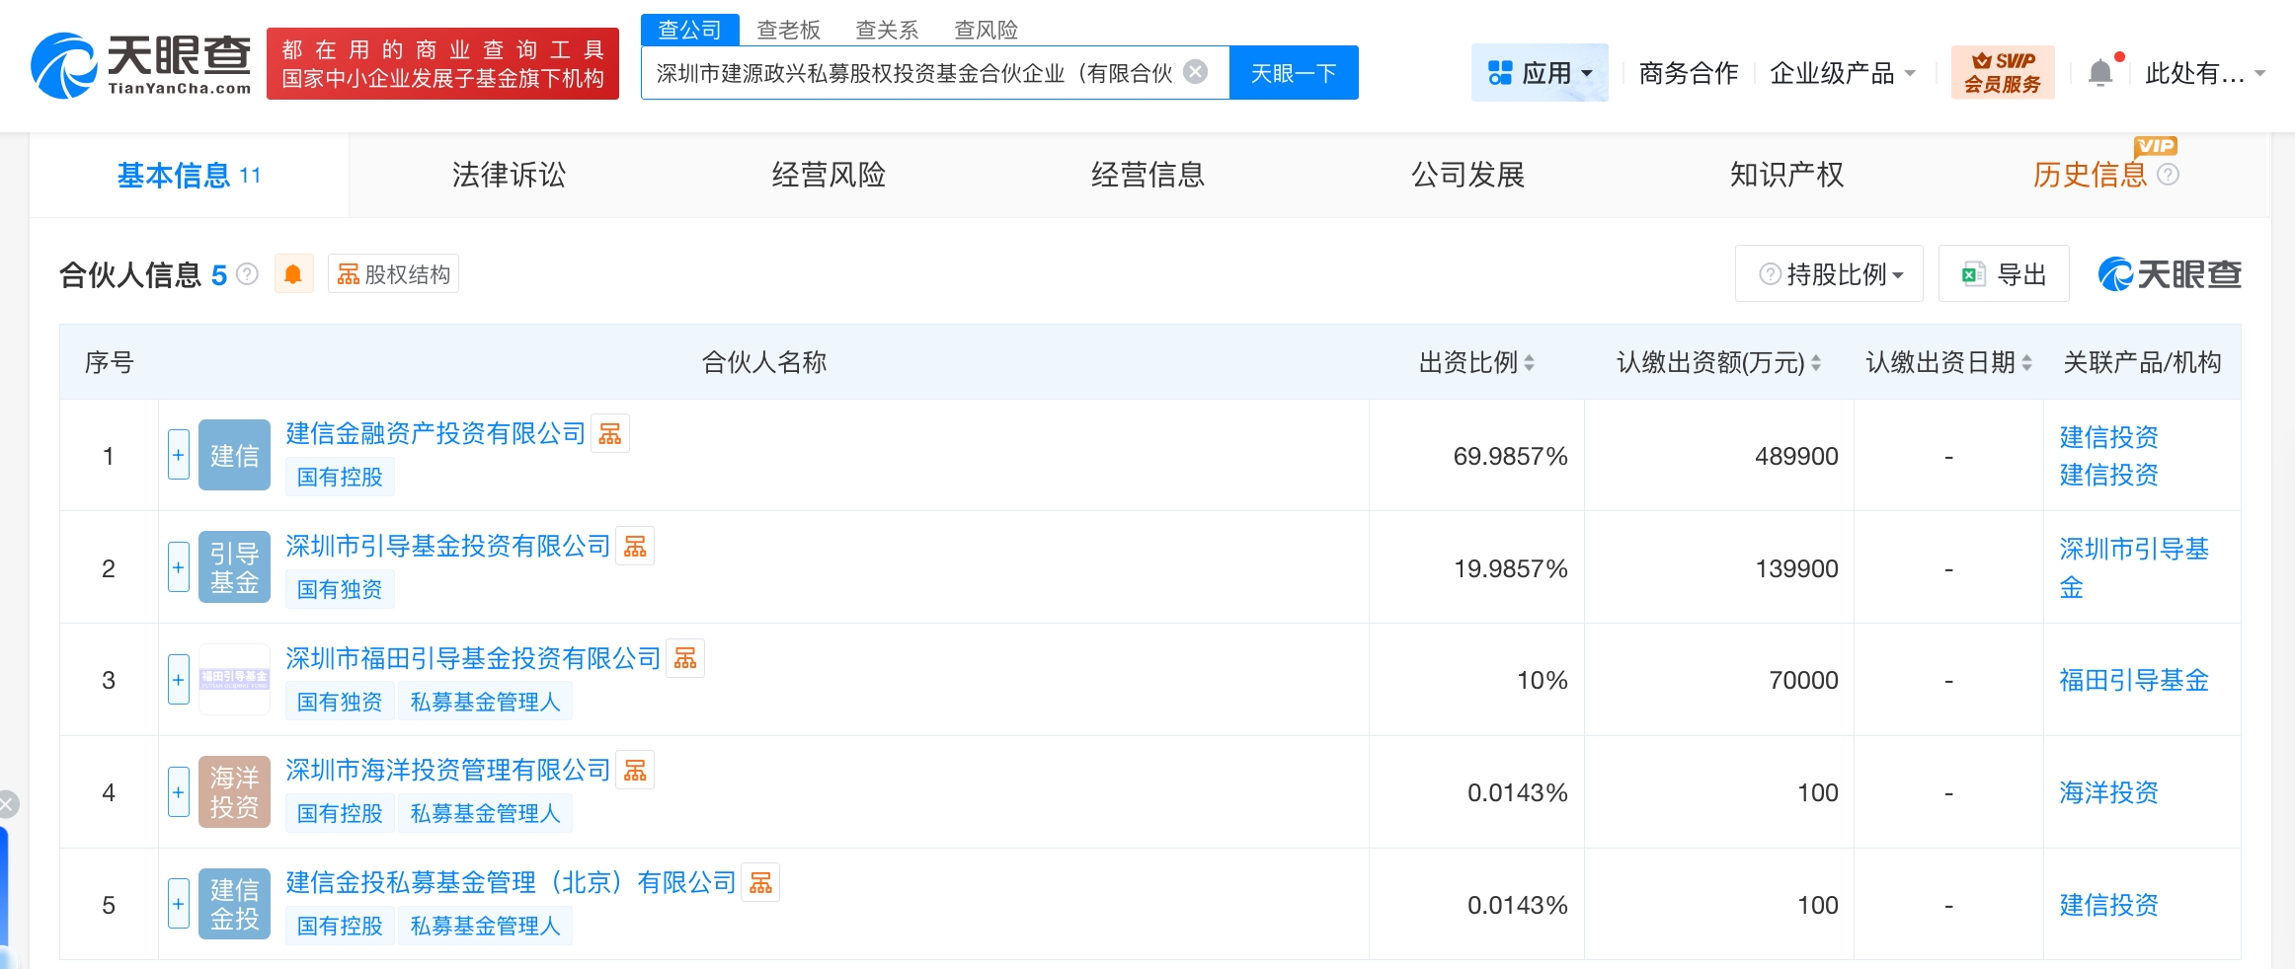Select the 查老板 search tab
Screen dimensions: 2295x969
pyautogui.click(x=788, y=30)
